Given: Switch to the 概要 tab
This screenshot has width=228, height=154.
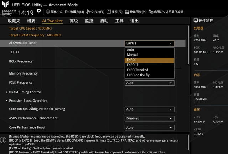Looking at the screenshot, I should tap(31, 21).
